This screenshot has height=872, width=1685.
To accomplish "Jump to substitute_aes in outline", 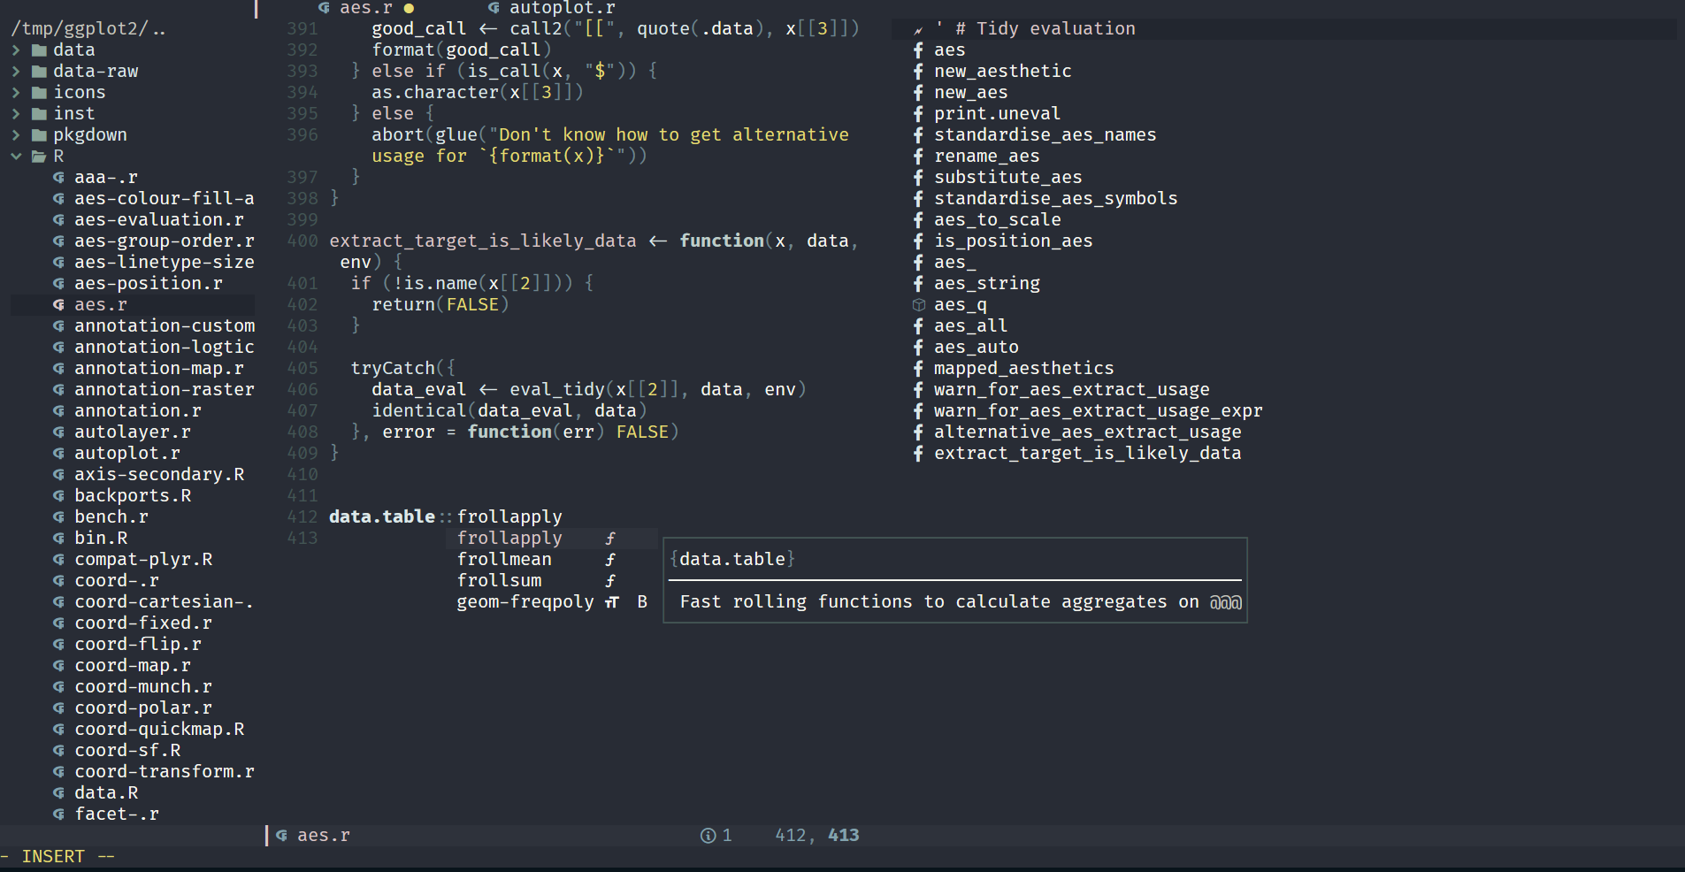I will click(1008, 178).
